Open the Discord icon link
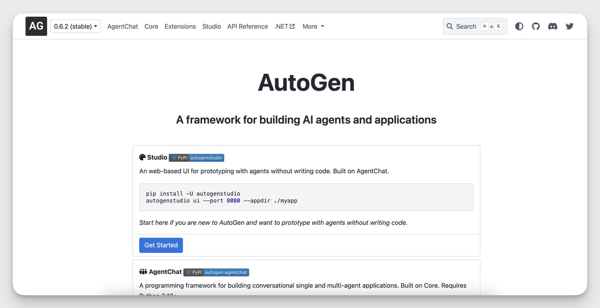This screenshot has width=600, height=308. point(553,26)
